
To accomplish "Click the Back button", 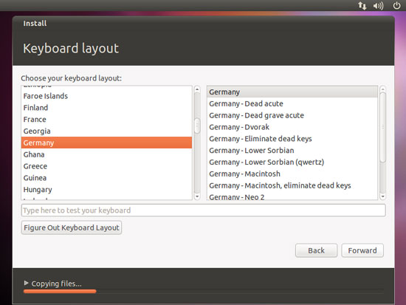I will pos(316,250).
